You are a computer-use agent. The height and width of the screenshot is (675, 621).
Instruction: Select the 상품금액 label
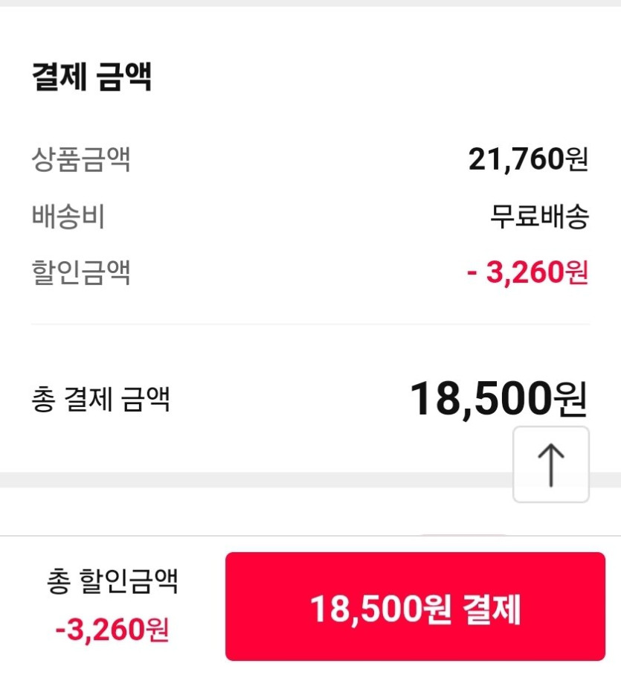point(81,159)
